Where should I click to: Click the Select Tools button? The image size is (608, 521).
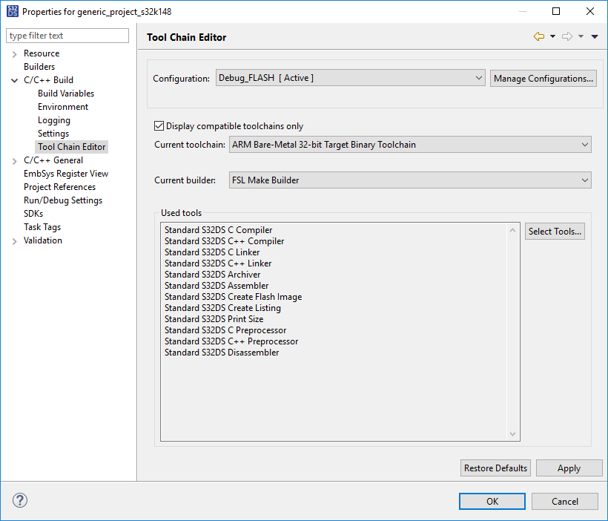pyautogui.click(x=555, y=232)
